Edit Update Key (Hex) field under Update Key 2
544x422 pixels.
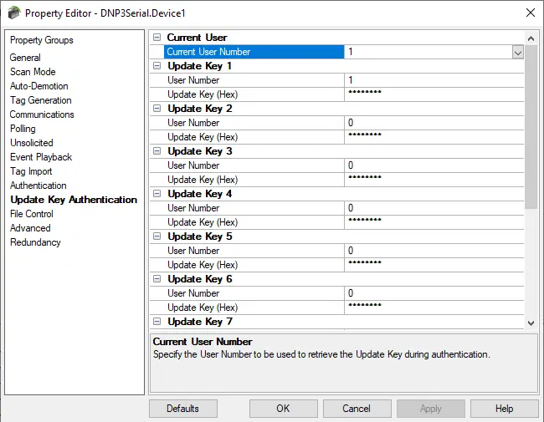434,137
